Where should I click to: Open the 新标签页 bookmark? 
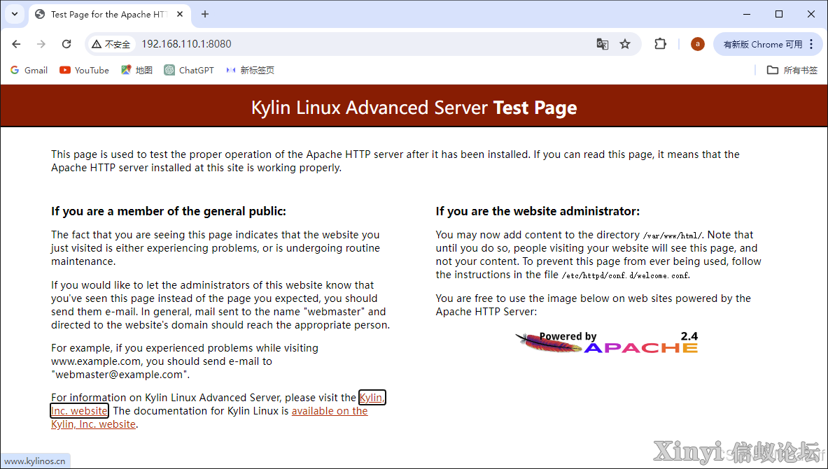(x=251, y=70)
